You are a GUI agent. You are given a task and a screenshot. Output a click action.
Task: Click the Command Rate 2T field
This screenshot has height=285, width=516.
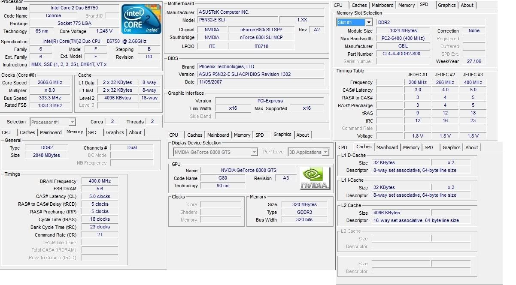[x=100, y=235]
